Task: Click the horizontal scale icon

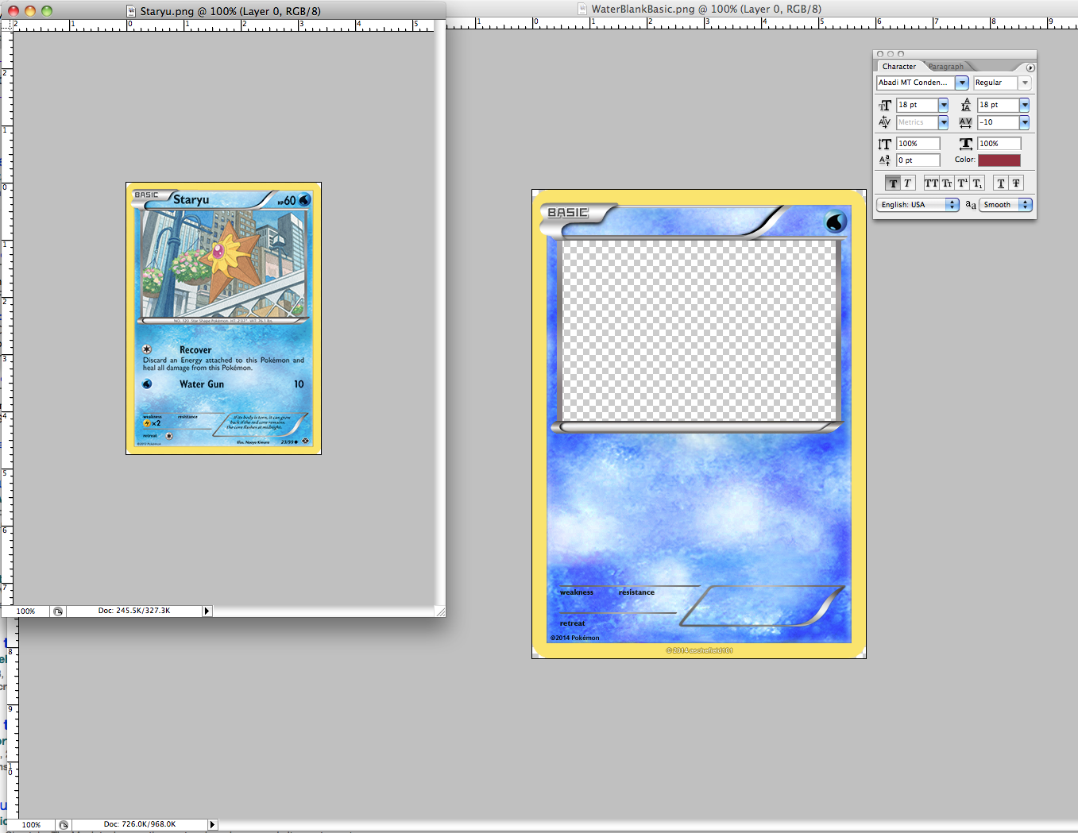Action: click(966, 144)
